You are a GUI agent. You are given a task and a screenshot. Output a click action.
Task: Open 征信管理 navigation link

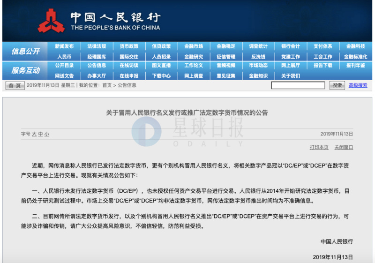pos(226,57)
